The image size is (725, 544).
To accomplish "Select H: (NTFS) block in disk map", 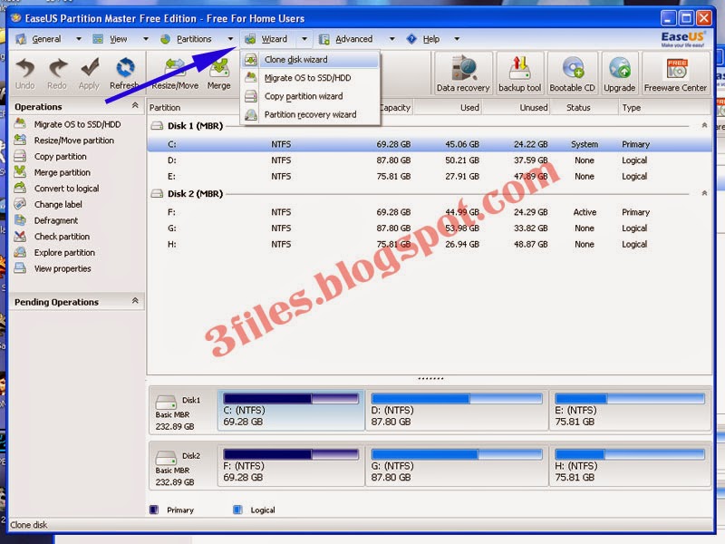I will point(630,466).
